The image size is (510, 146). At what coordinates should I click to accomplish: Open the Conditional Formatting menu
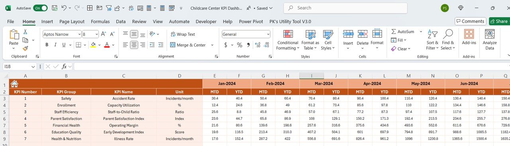coord(288,40)
